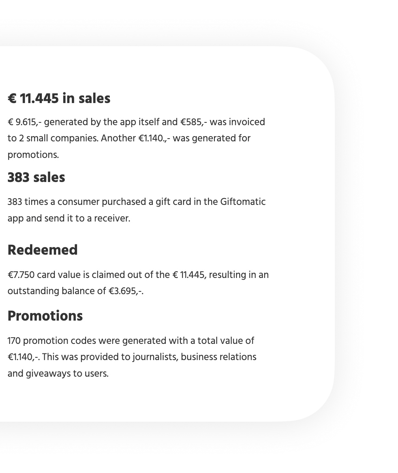The image size is (398, 473).
Task: Click the '€ 9.615,- generated by the app' line
Action: (136, 122)
